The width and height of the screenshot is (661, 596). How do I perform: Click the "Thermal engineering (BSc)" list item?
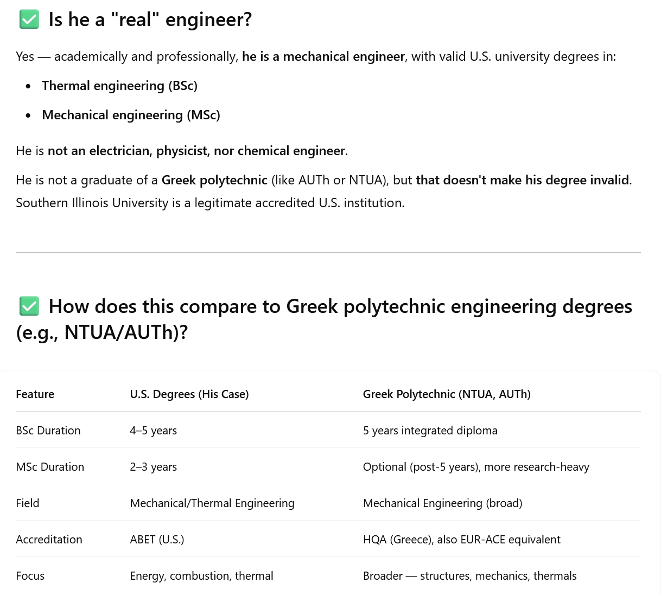point(119,86)
